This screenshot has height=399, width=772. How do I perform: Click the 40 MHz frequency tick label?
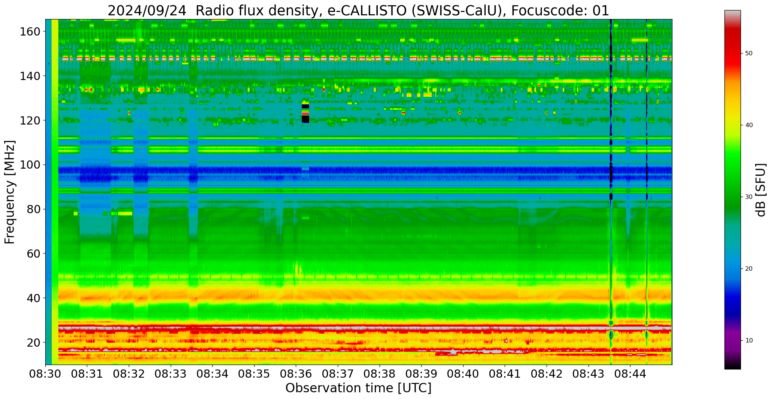(x=33, y=298)
